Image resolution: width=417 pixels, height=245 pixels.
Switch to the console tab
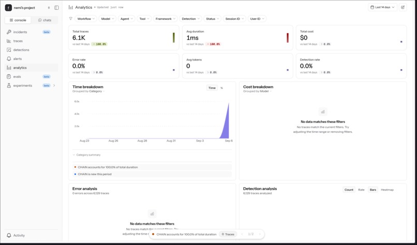(x=18, y=20)
